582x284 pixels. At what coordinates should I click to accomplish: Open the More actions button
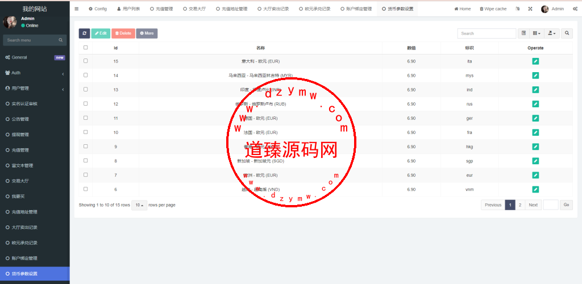click(147, 34)
